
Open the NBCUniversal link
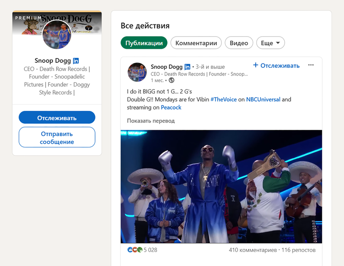tap(263, 100)
